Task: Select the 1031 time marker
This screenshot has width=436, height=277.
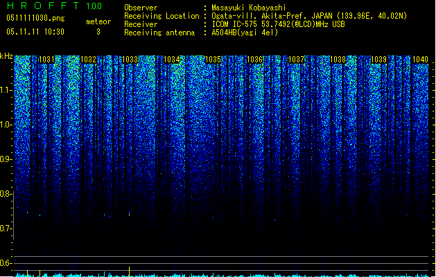Action: tap(46, 59)
